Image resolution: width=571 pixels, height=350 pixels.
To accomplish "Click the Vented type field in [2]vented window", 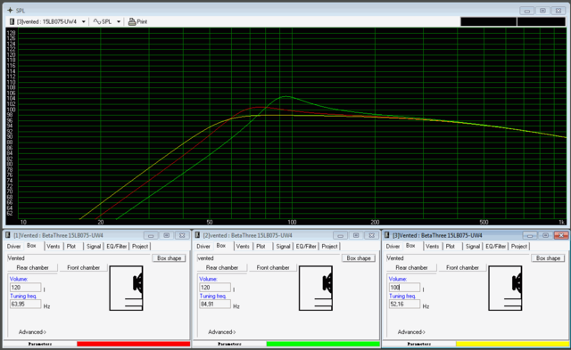I will point(269,258).
